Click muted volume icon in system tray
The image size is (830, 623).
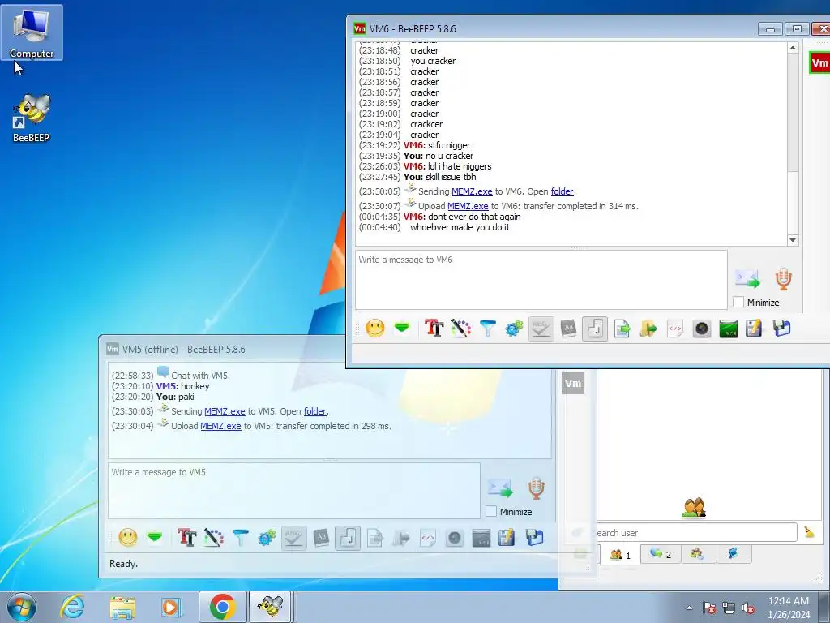click(x=748, y=608)
